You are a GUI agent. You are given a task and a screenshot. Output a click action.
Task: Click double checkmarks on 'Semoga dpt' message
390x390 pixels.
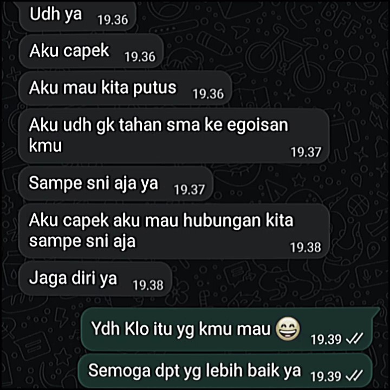[355, 375]
